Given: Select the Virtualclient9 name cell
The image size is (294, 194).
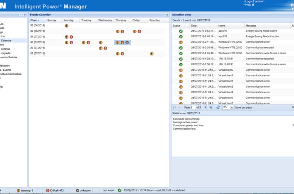Looking at the screenshot, I should click(225, 98).
